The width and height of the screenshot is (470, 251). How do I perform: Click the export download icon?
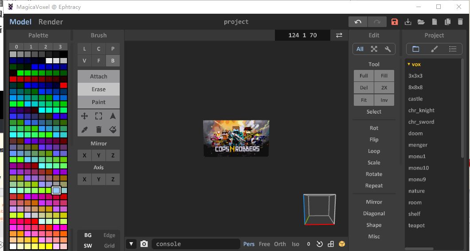407,22
